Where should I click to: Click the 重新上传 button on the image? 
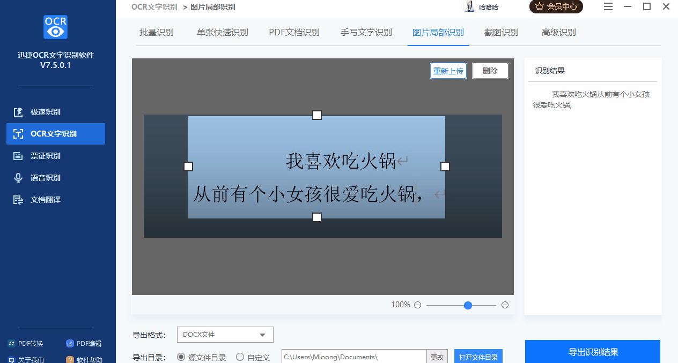[x=448, y=70]
